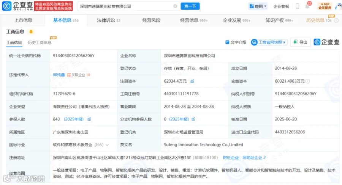Switch to 历史工商信息 sub-tab
342x185 pixels.
[x=40, y=42]
